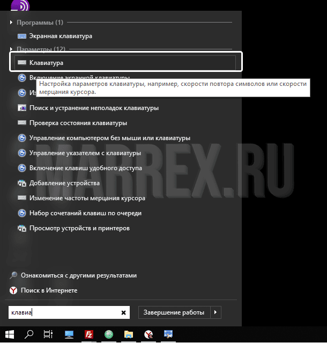This screenshot has height=343, width=327.
Task: Click Поиск в Интернете link
Action: coord(49,290)
